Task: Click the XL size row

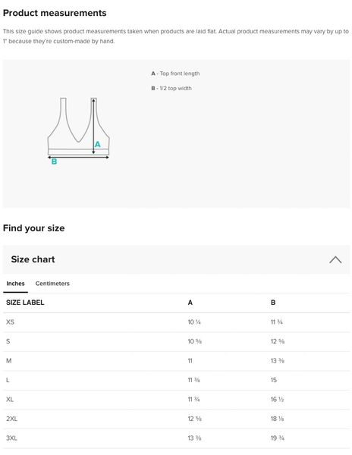Action: [x=176, y=400]
